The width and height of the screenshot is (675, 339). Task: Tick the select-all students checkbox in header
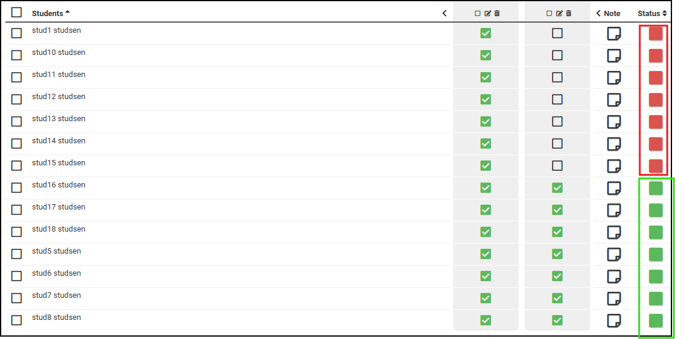pyautogui.click(x=17, y=13)
